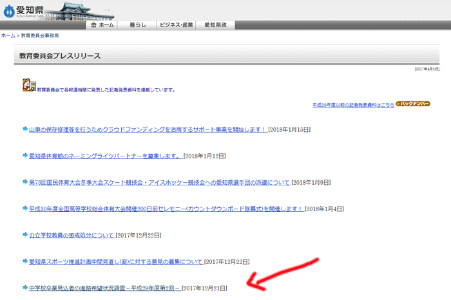Click arrow bullet beside 愛知県体育館 naming item
Viewport: 451px width, 300px height.
(x=24, y=155)
